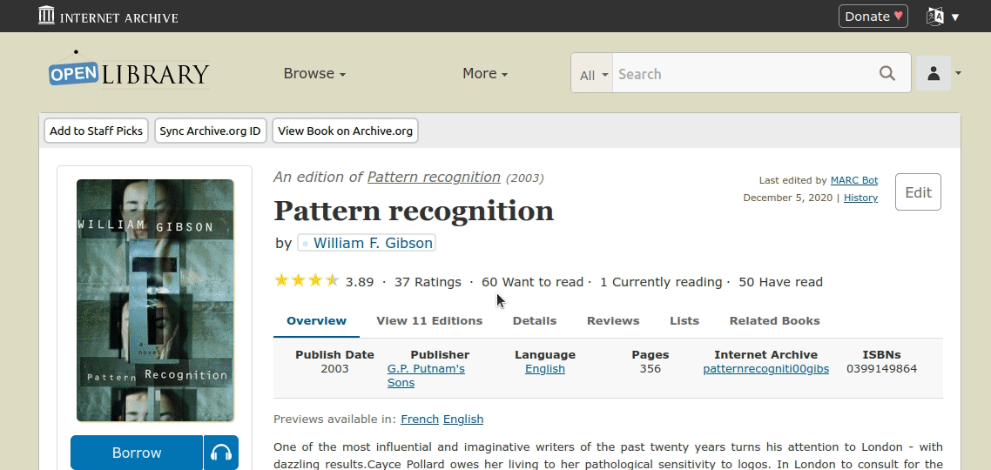Open the Details tab
Screen dimensions: 991x470
tap(535, 321)
